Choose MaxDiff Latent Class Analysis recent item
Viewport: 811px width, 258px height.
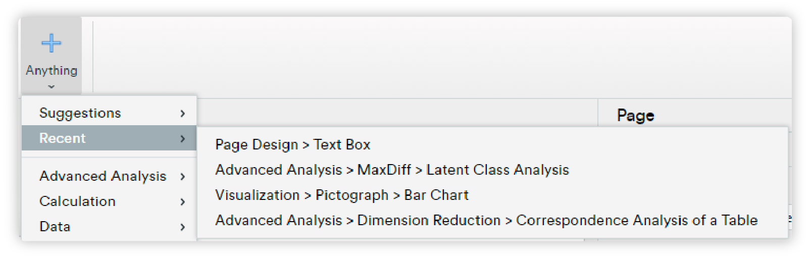(392, 170)
